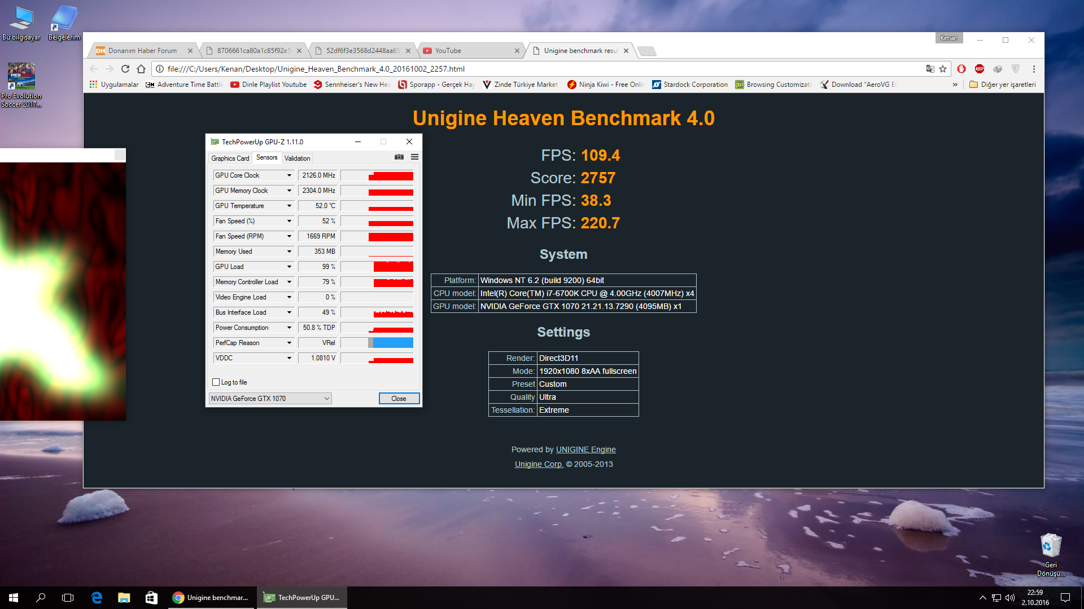Screen dimensions: 1084x609
Task: Switch to the YouTube browser tab
Action: [472, 51]
